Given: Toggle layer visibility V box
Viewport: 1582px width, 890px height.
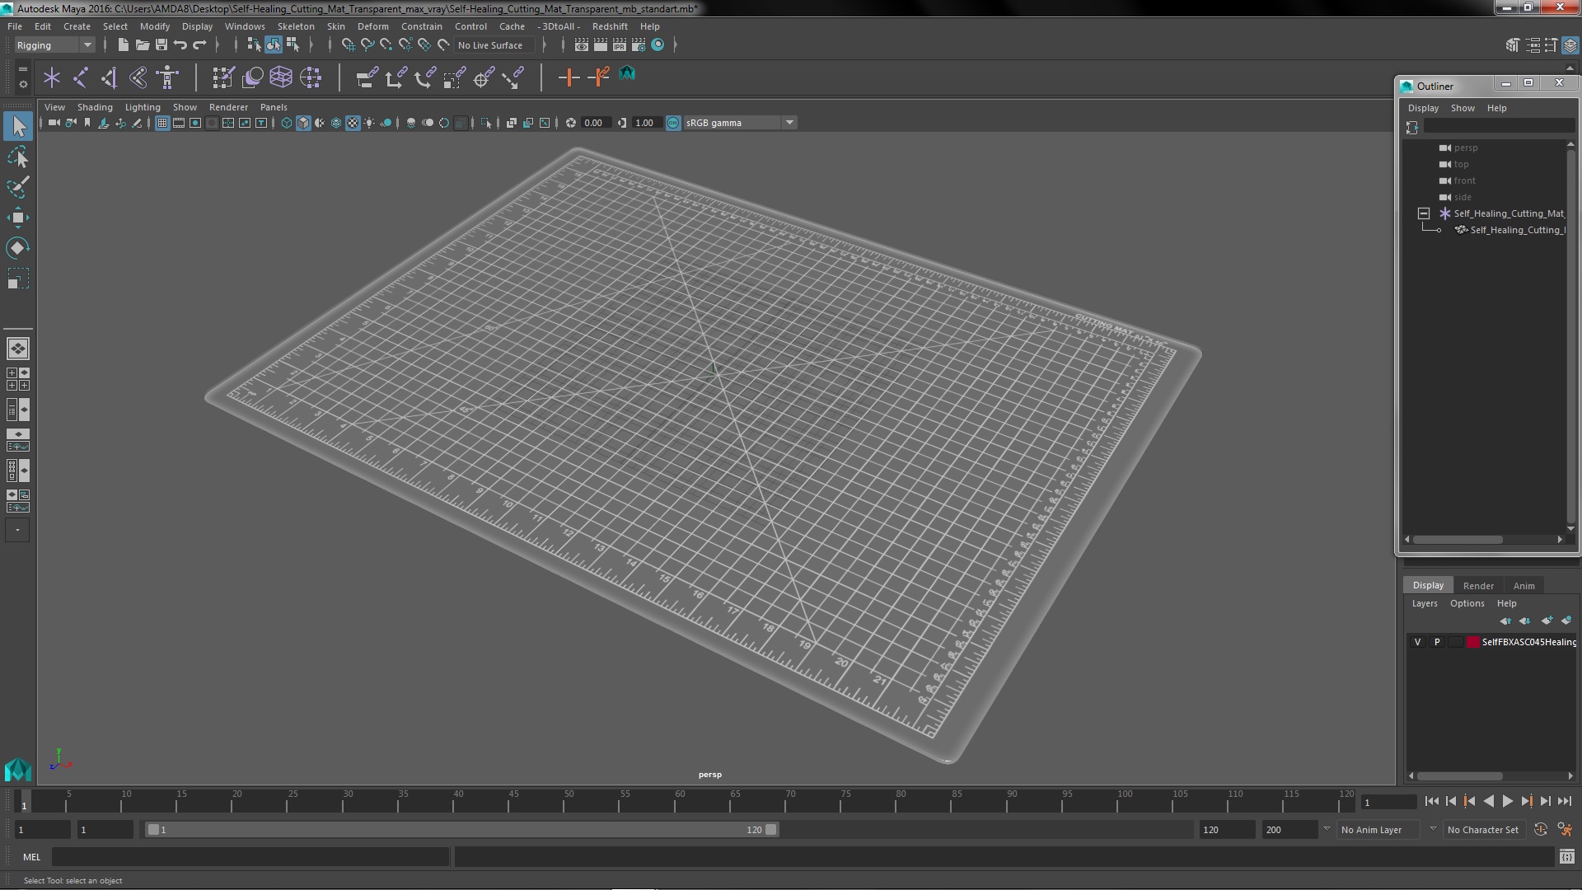Looking at the screenshot, I should point(1417,642).
